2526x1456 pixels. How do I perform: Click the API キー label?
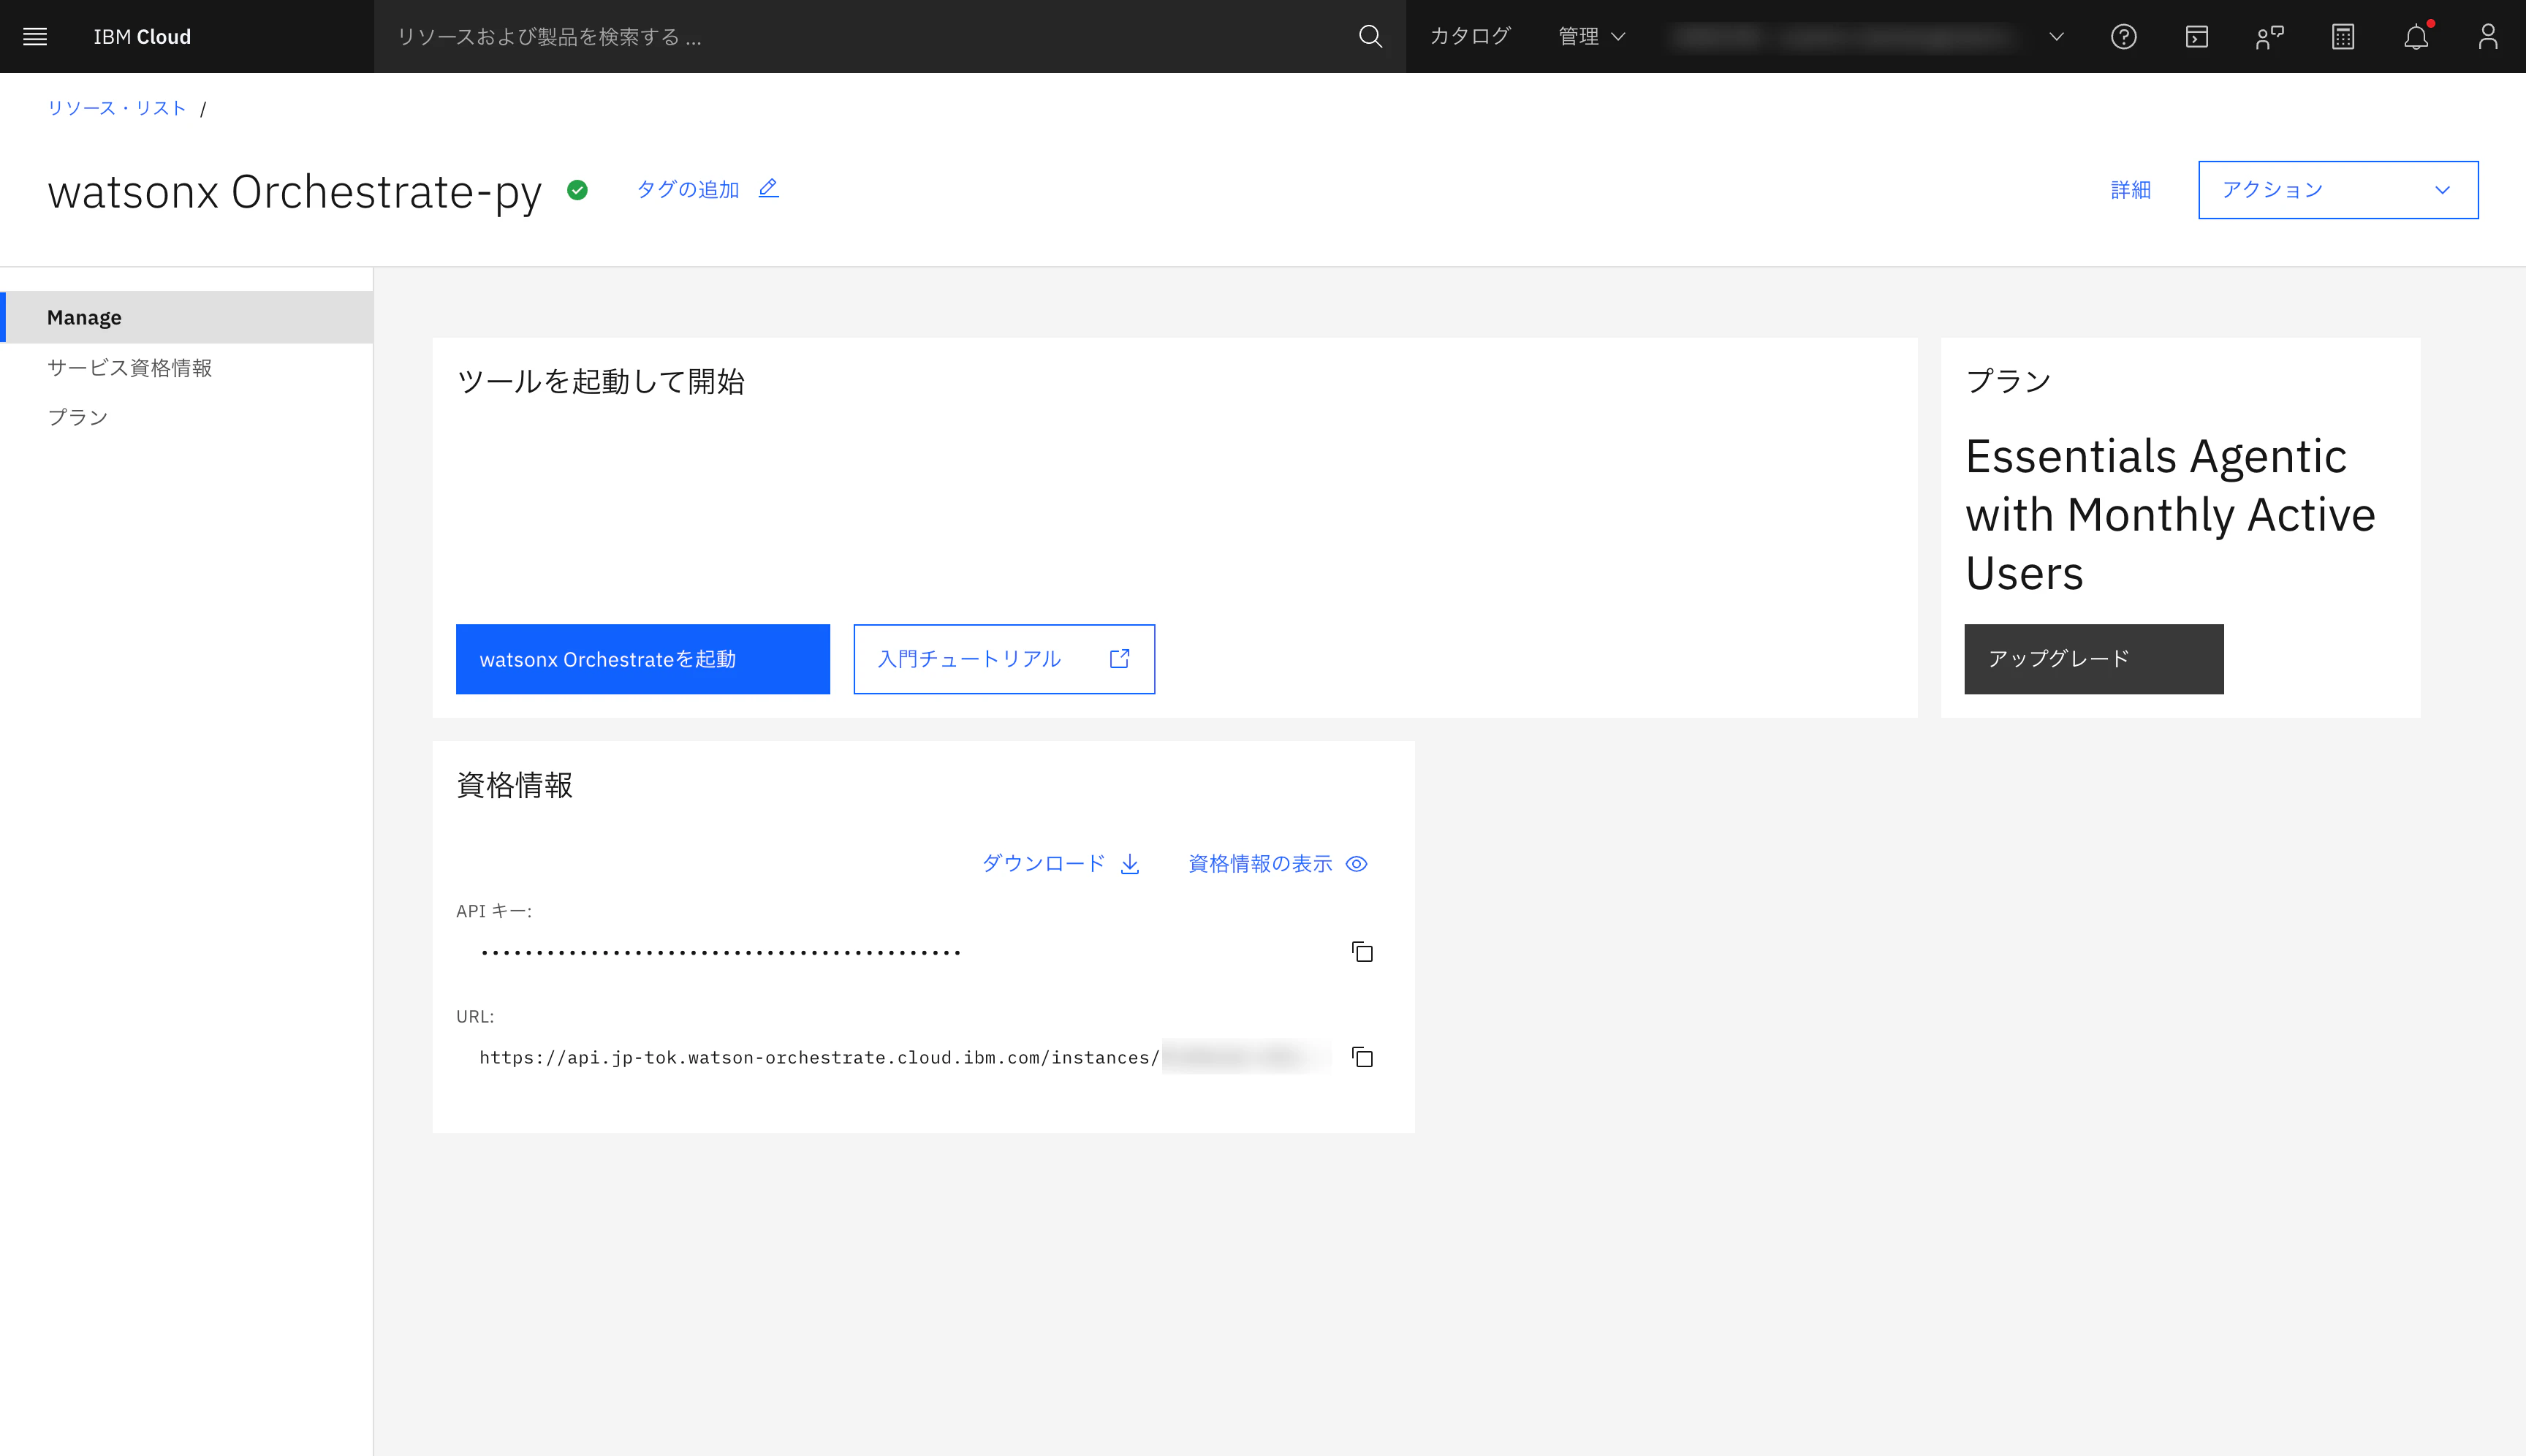point(494,911)
